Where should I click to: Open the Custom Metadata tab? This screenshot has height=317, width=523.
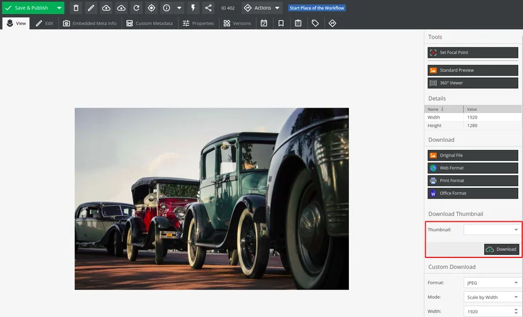point(150,23)
